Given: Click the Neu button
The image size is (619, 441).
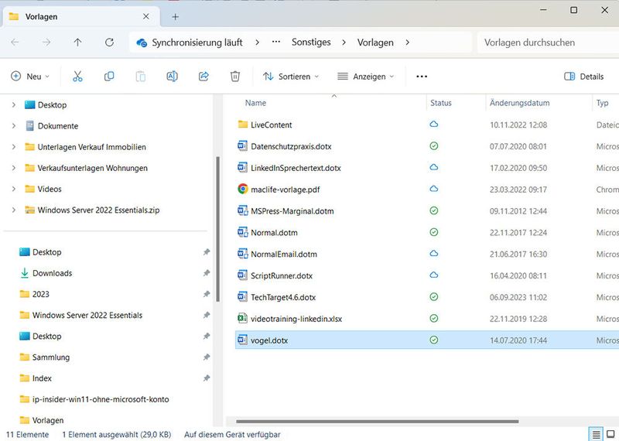Looking at the screenshot, I should click(x=29, y=77).
